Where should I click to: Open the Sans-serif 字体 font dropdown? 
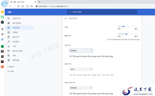pyautogui.click(x=81, y=88)
